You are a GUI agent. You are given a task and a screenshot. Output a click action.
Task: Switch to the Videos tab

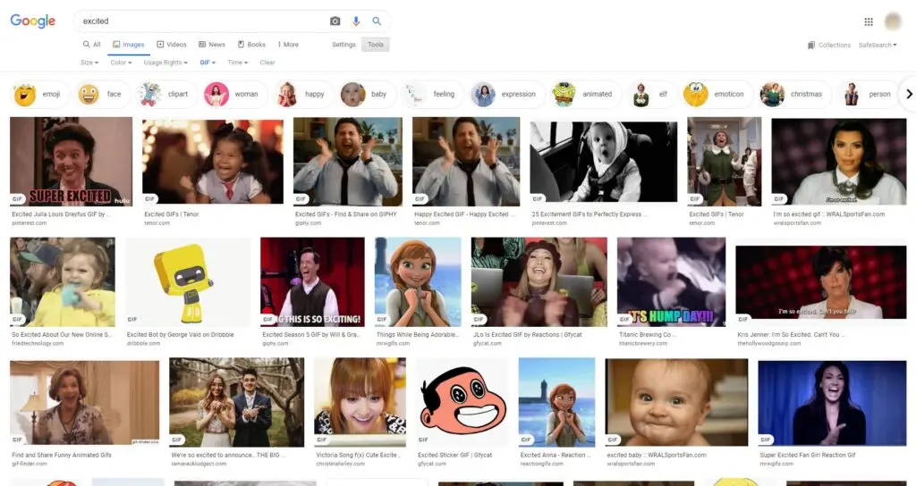click(172, 45)
